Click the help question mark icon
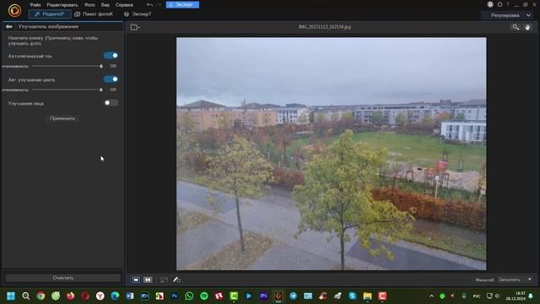Screen dimensions: 540x304 [508, 4]
